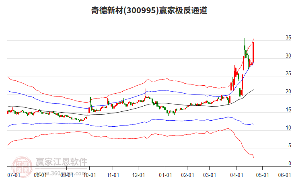The image size is (292, 181).
Task: Select the 04-01 date label
Action: pos(236,175)
